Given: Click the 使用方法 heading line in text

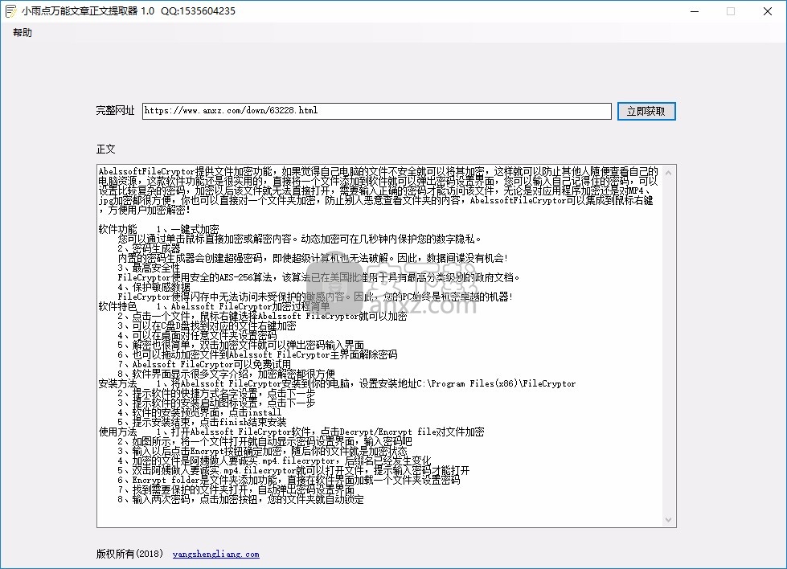Looking at the screenshot, I should click(x=291, y=432).
